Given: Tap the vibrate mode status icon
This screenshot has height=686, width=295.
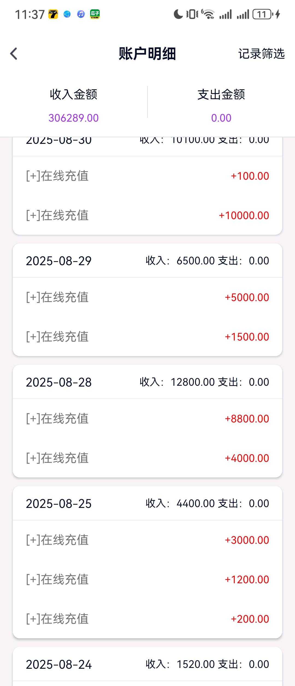Looking at the screenshot, I should pyautogui.click(x=192, y=14).
